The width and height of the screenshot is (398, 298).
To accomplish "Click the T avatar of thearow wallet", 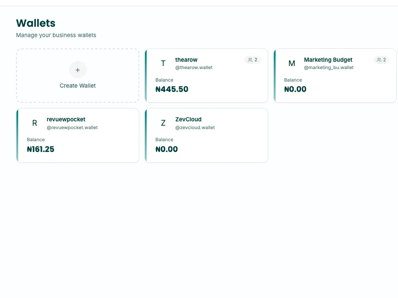I will point(163,63).
